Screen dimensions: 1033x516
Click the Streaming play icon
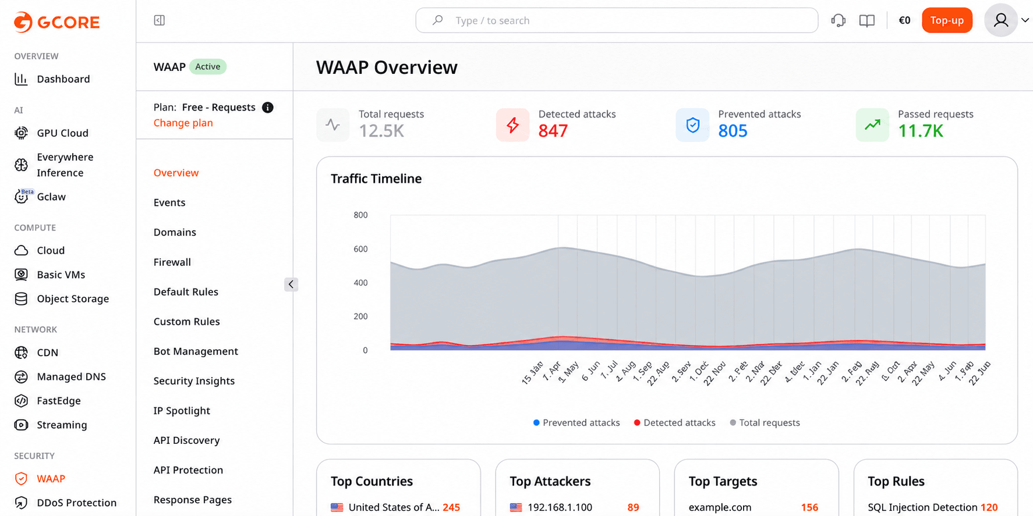point(21,425)
